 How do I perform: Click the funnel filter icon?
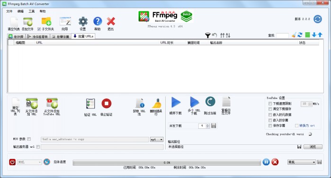pyautogui.click(x=208, y=35)
